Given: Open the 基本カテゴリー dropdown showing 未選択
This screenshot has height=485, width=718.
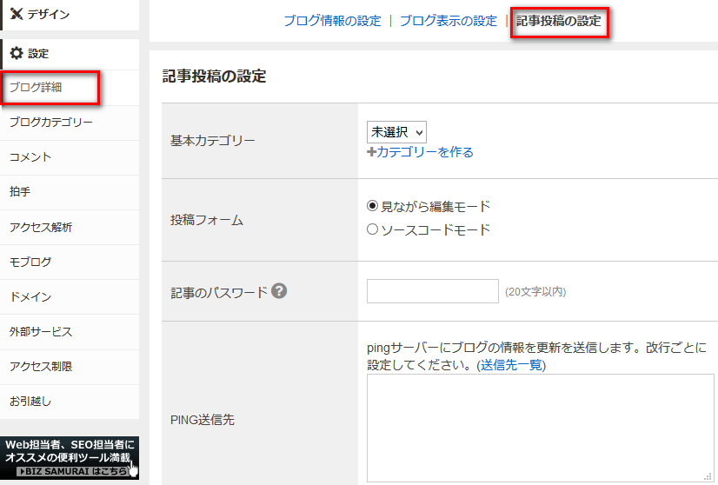Looking at the screenshot, I should tap(396, 132).
